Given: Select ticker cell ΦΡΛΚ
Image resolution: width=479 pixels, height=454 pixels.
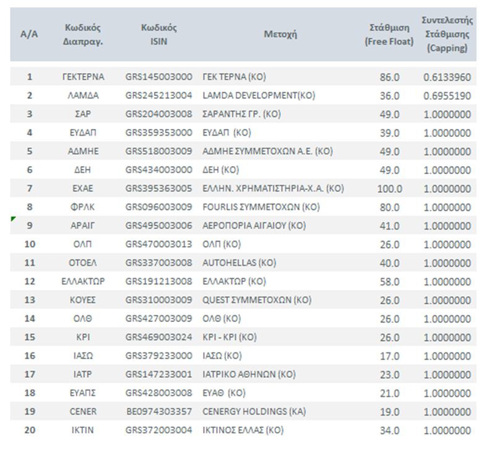Looking at the screenshot, I should click(82, 207).
